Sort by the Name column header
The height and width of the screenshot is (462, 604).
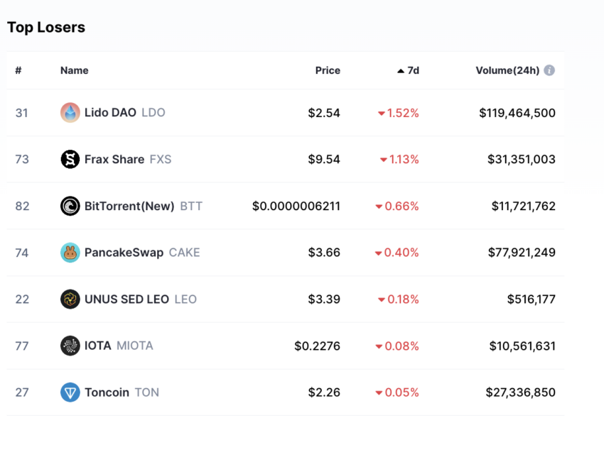click(x=75, y=70)
